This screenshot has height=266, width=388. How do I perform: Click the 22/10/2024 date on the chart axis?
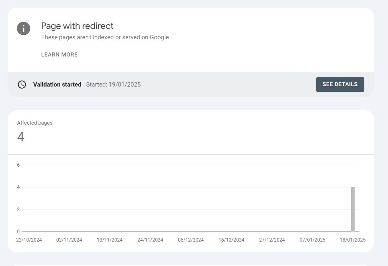29,240
